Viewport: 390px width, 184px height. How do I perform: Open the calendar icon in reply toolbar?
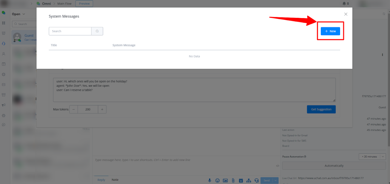pyautogui.click(x=241, y=180)
